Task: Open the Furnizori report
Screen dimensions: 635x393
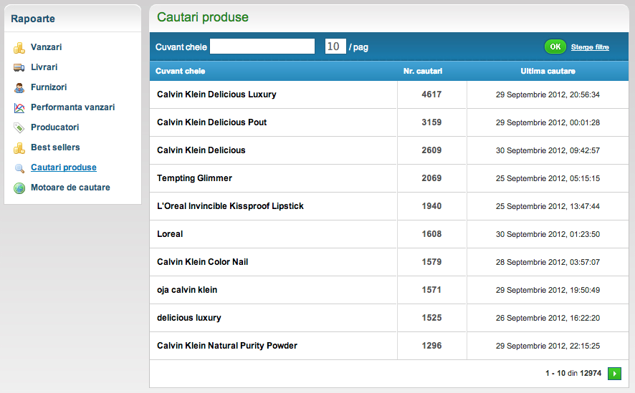Action: coord(49,87)
